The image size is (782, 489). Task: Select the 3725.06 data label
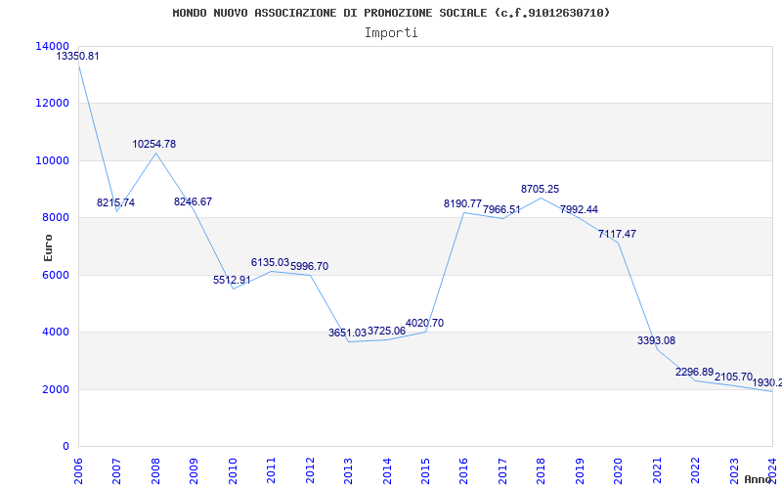(386, 331)
